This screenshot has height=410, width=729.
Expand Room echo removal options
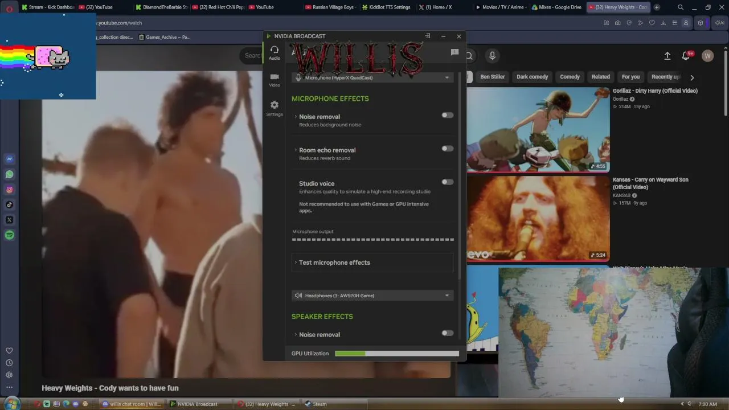[296, 150]
